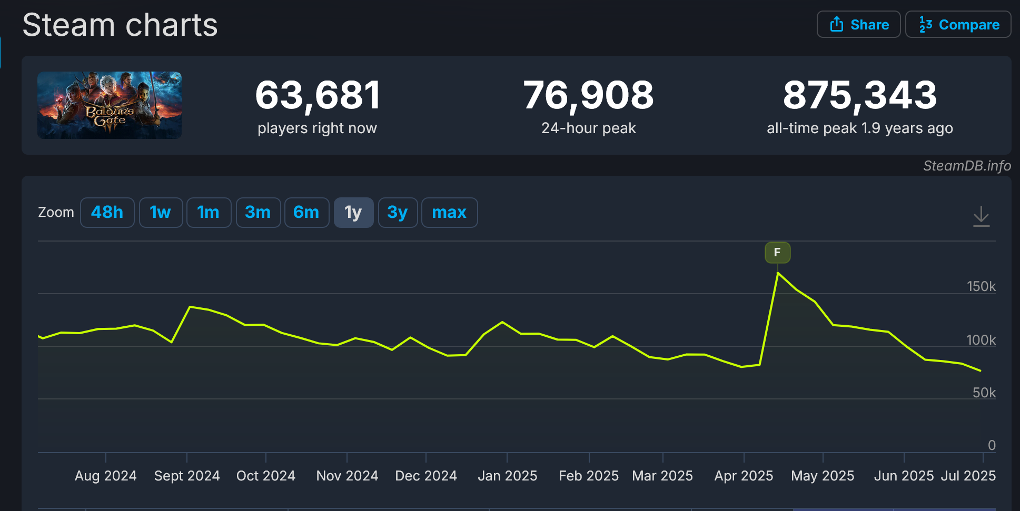Click the Zoom label text
Screen dimensions: 1020x511
click(56, 212)
